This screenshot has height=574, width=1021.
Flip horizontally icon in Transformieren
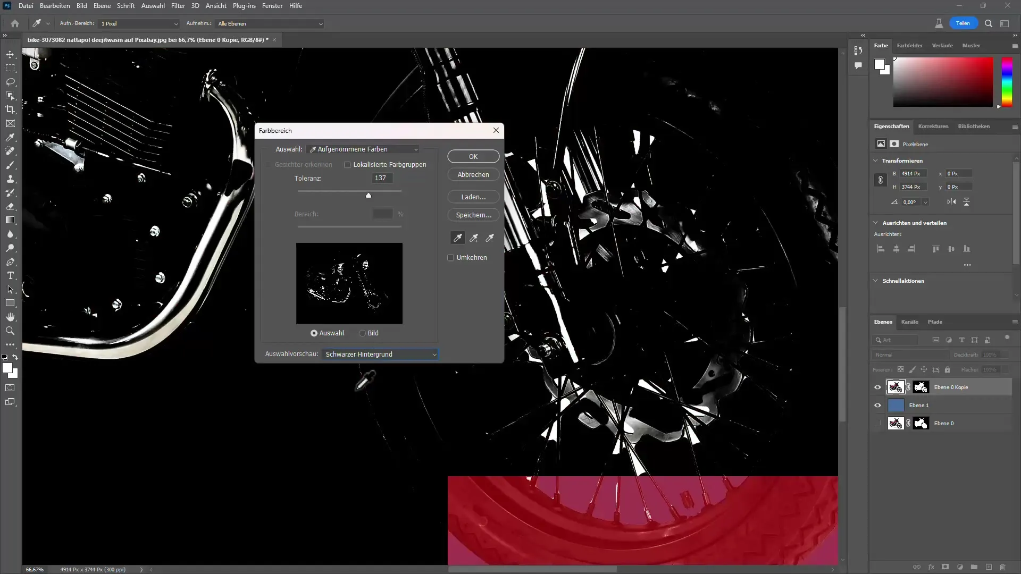[951, 202]
